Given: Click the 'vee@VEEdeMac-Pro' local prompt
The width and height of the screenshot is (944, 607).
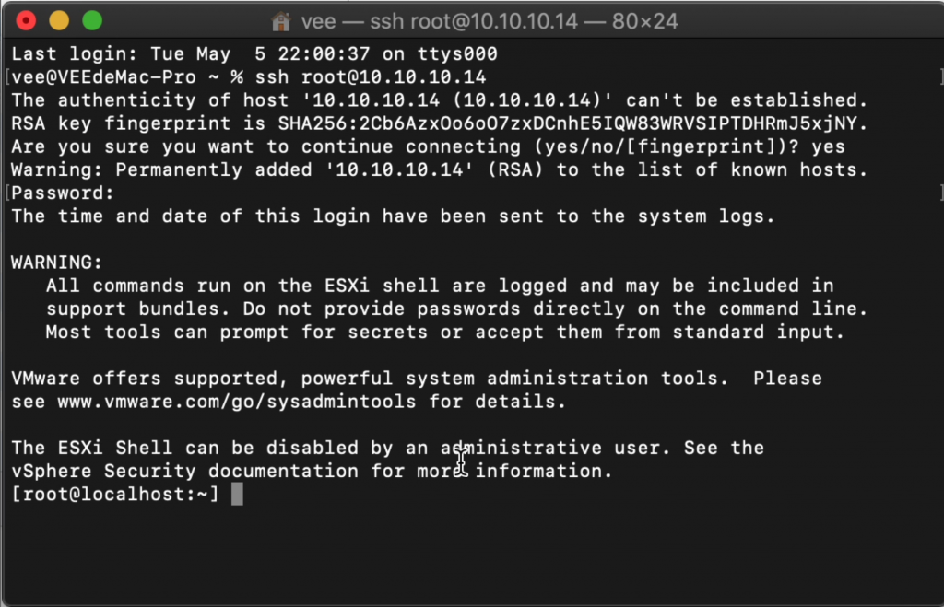Looking at the screenshot, I should [x=103, y=77].
